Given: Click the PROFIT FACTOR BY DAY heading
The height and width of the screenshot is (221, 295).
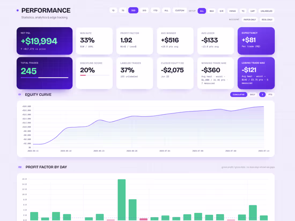Looking at the screenshot, I should (46, 167).
